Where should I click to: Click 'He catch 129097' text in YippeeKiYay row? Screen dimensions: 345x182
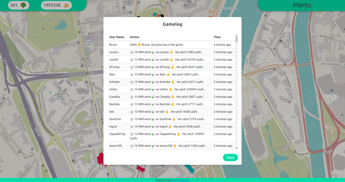pyautogui.click(x=193, y=134)
